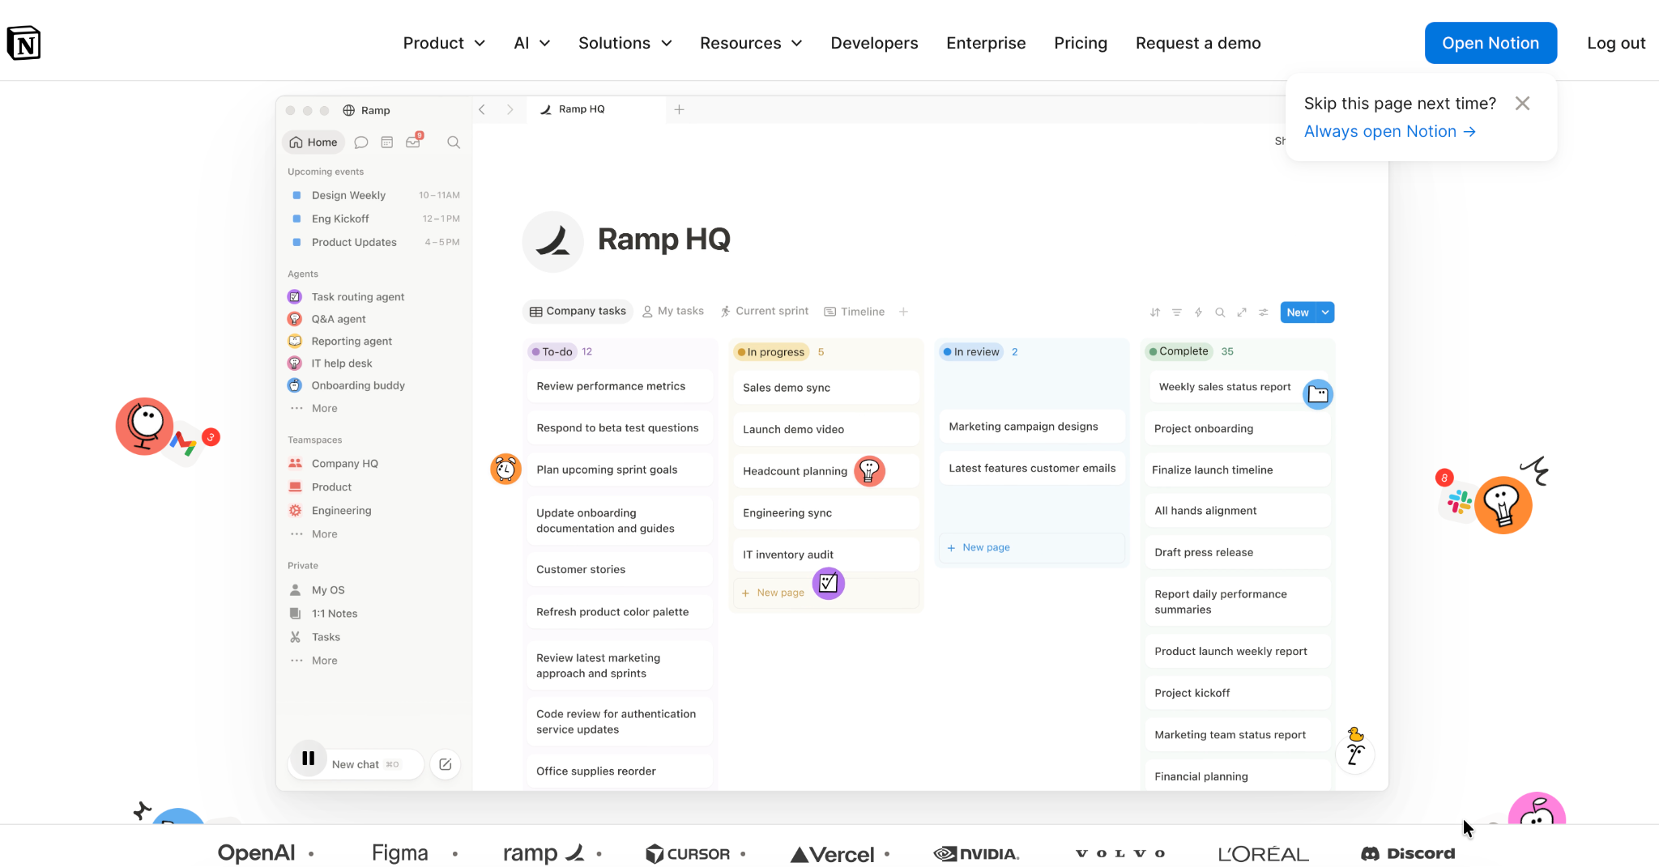
Task: Select the Company tasks view tab
Action: (578, 311)
